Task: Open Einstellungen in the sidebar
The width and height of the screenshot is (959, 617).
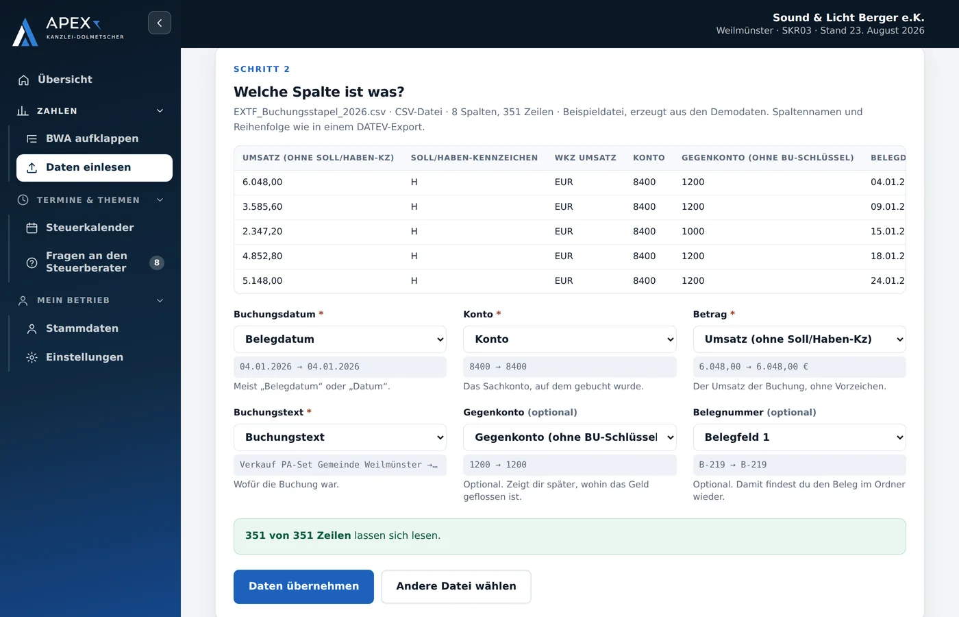Action: 95,357
